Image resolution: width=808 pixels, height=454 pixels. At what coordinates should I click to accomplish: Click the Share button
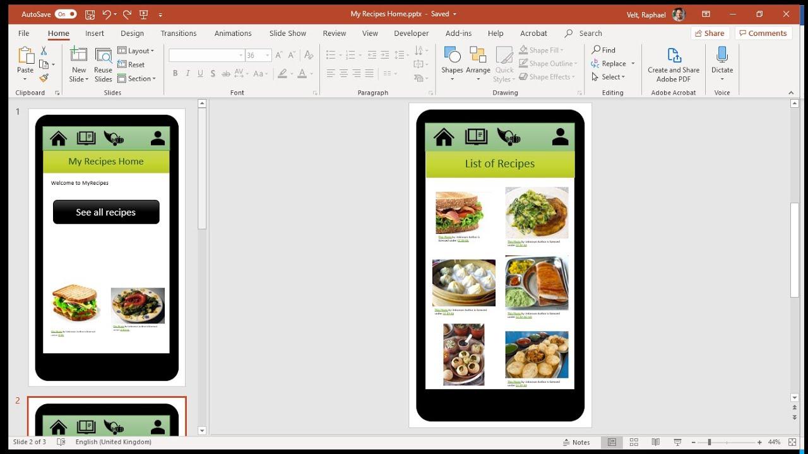(709, 33)
